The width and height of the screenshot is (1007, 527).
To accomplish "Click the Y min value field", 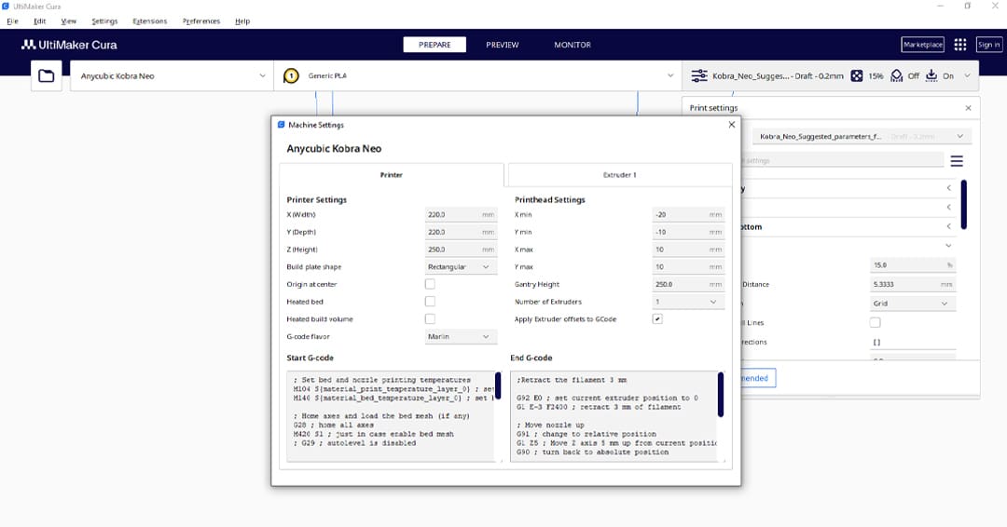I will [688, 232].
